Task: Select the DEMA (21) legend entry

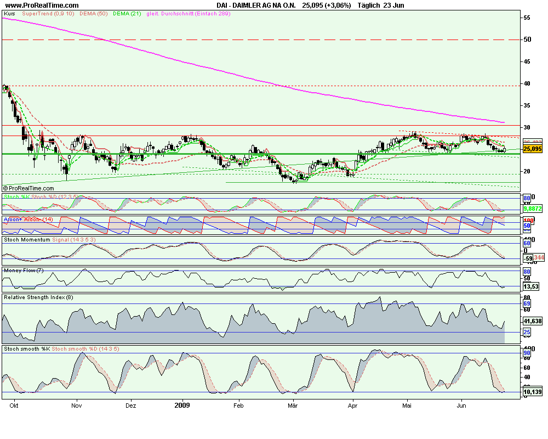Action: pos(127,14)
